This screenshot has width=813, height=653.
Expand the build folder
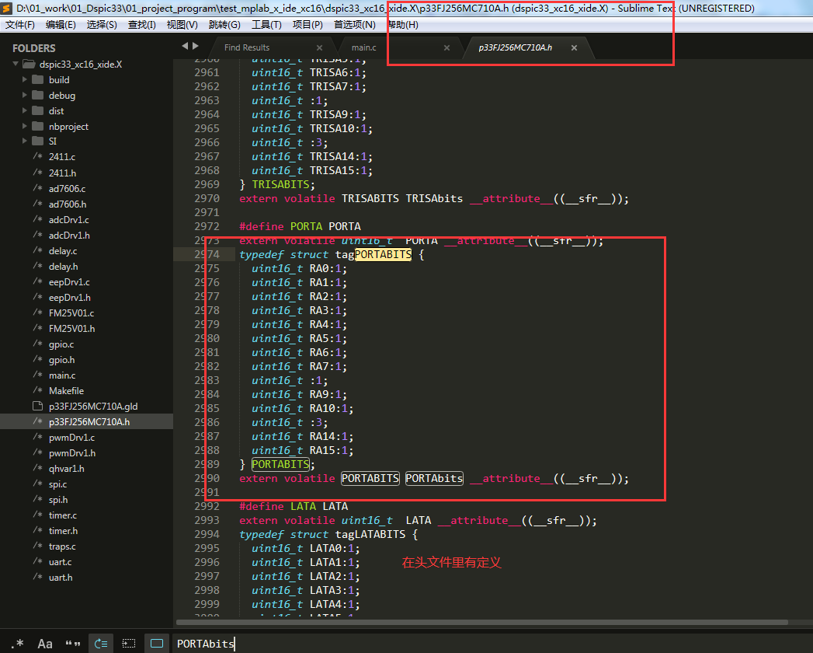click(26, 80)
